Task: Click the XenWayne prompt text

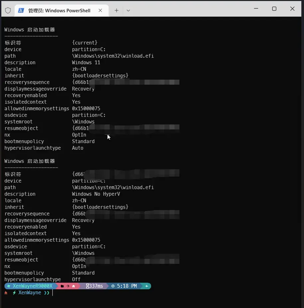Action: (30, 293)
